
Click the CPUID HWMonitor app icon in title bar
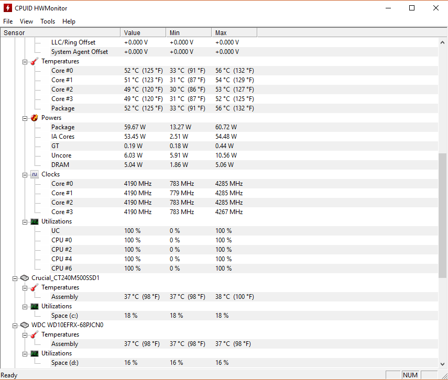pos(8,8)
